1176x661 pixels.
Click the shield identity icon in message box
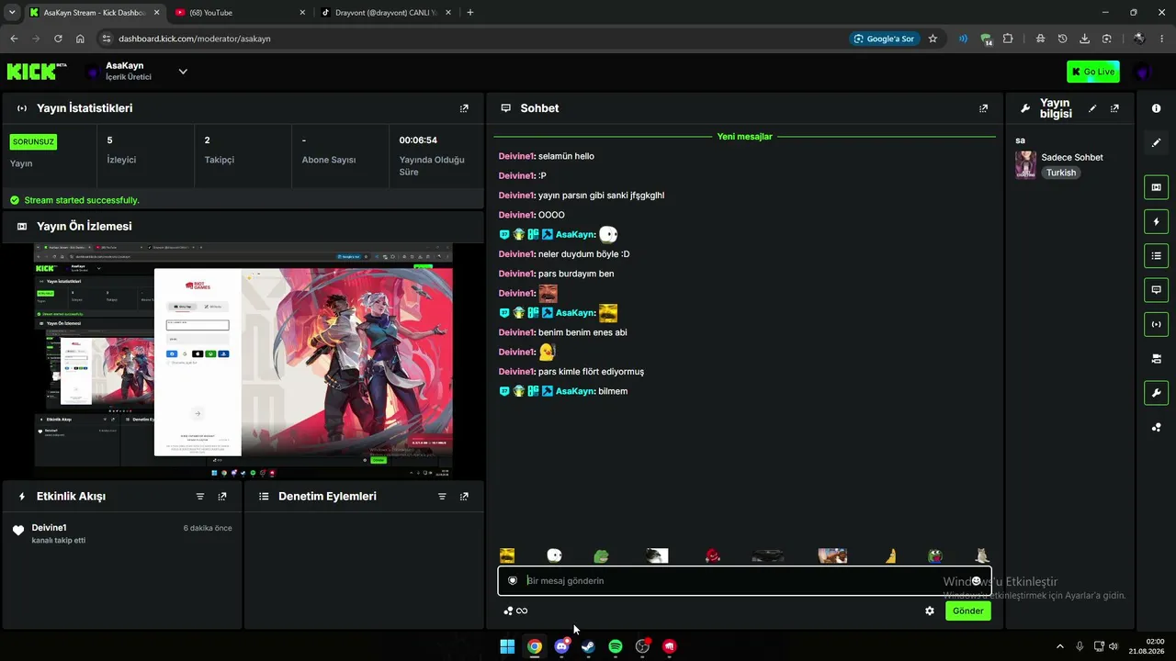pyautogui.click(x=513, y=581)
